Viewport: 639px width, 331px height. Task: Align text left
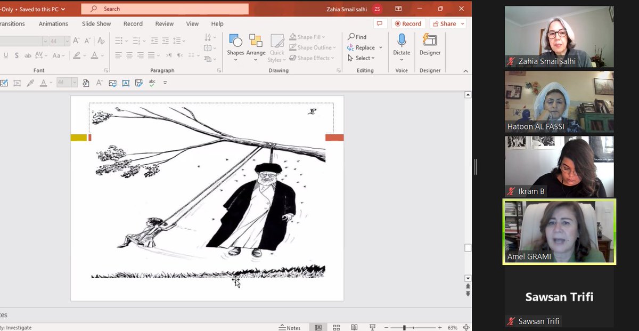tap(118, 55)
